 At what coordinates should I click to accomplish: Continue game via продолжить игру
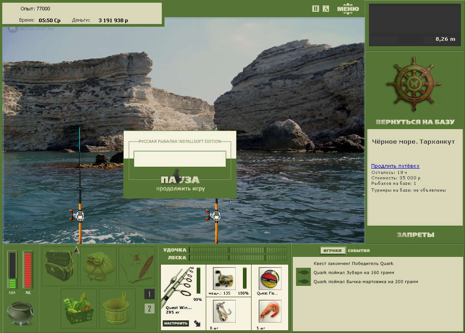point(180,188)
